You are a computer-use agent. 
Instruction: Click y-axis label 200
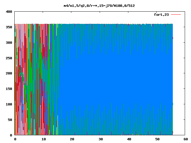9,73
